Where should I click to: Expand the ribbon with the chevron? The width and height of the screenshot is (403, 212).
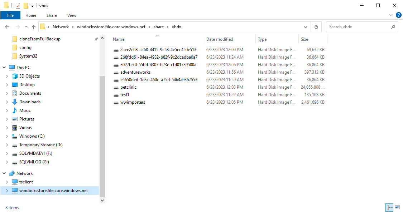click(x=391, y=15)
